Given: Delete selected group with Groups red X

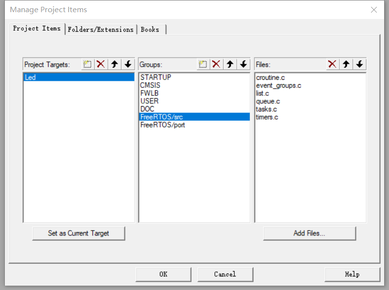Looking at the screenshot, I should click(216, 64).
